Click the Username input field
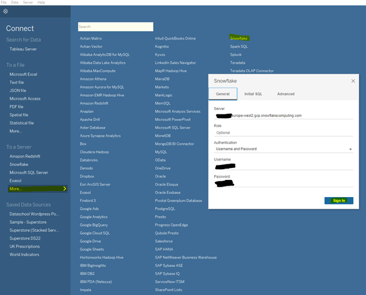The width and height of the screenshot is (366, 295). tap(283, 166)
